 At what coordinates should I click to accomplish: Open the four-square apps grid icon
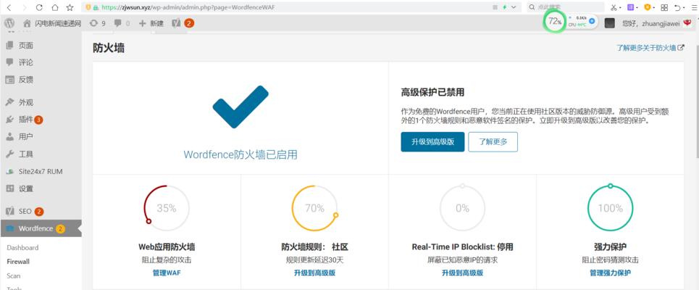(x=664, y=7)
